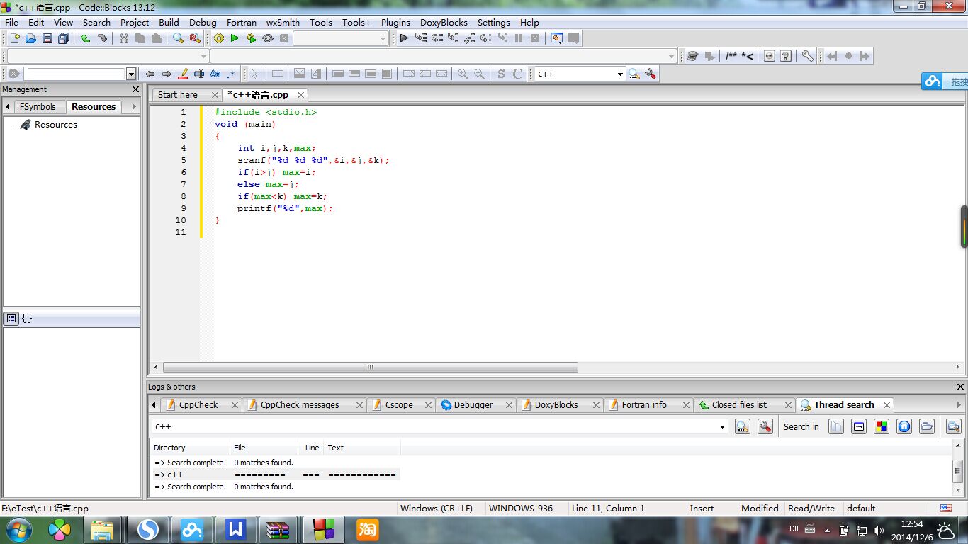The image size is (968, 544).
Task: Run the program with green play icon
Action: 235,38
